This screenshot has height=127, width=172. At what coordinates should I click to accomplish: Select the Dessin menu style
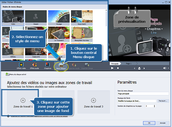tap(36, 18)
